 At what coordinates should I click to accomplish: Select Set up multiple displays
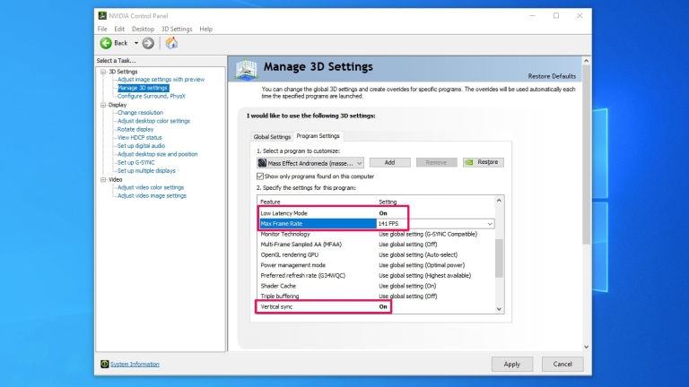(x=146, y=171)
